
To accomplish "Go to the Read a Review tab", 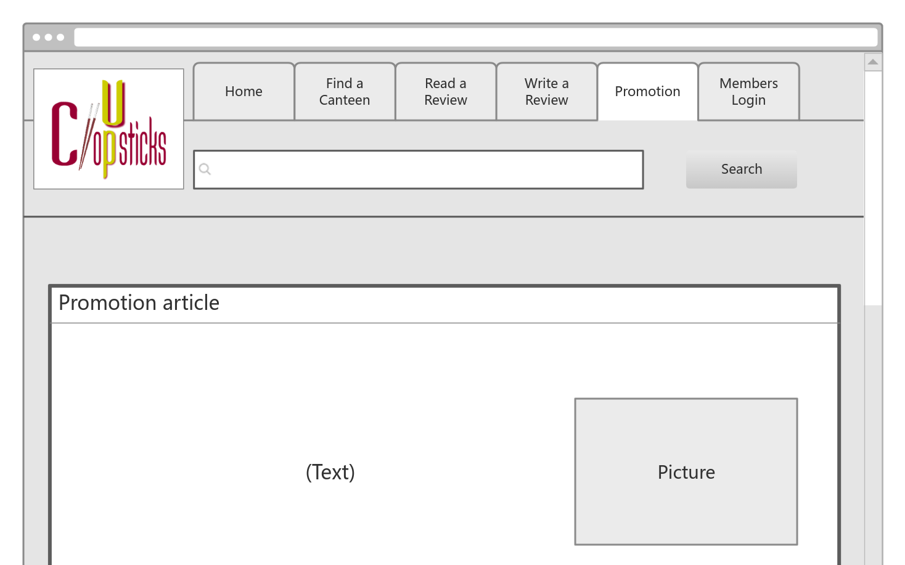I will (446, 92).
